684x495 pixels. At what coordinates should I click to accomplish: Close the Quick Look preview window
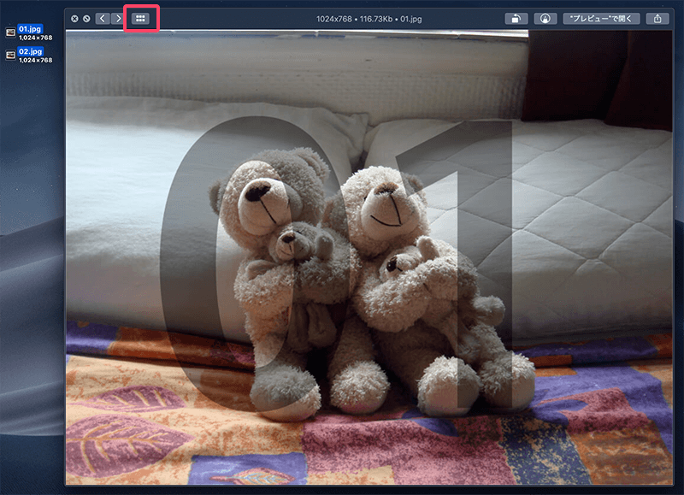coord(74,19)
